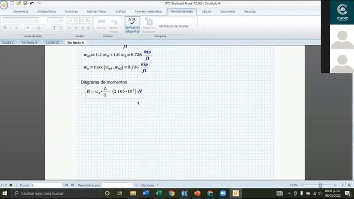
Task: Increase paragraph indent
Action: click(88, 20)
